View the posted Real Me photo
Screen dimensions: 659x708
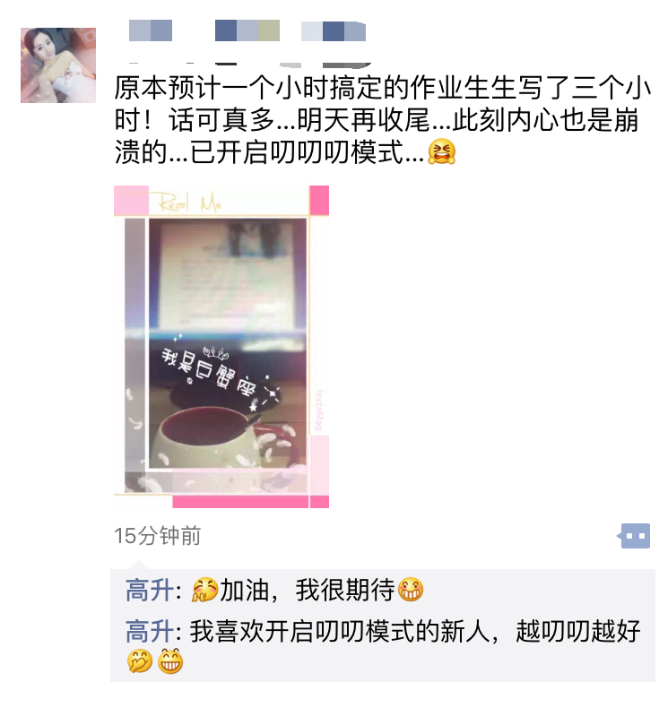(221, 347)
